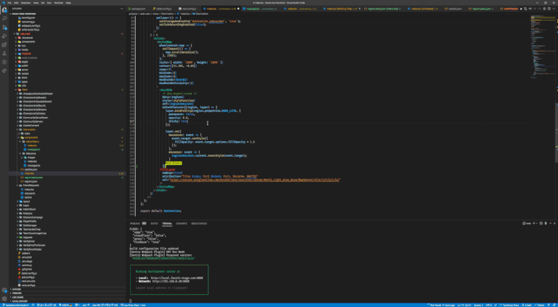This screenshot has width=558, height=307.
Task: Select the OUTPUT panel tab
Action: [154, 223]
